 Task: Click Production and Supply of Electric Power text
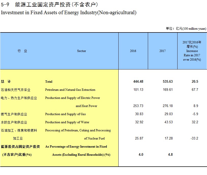(x=72, y=98)
